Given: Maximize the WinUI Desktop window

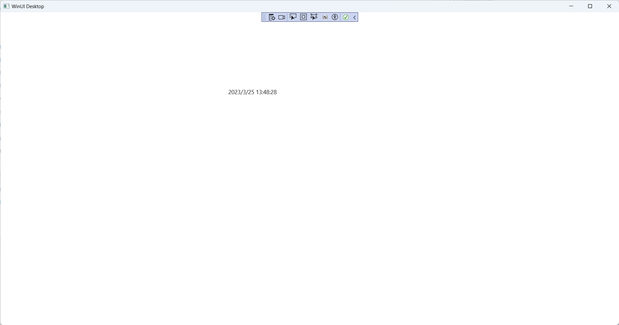Looking at the screenshot, I should (590, 6).
